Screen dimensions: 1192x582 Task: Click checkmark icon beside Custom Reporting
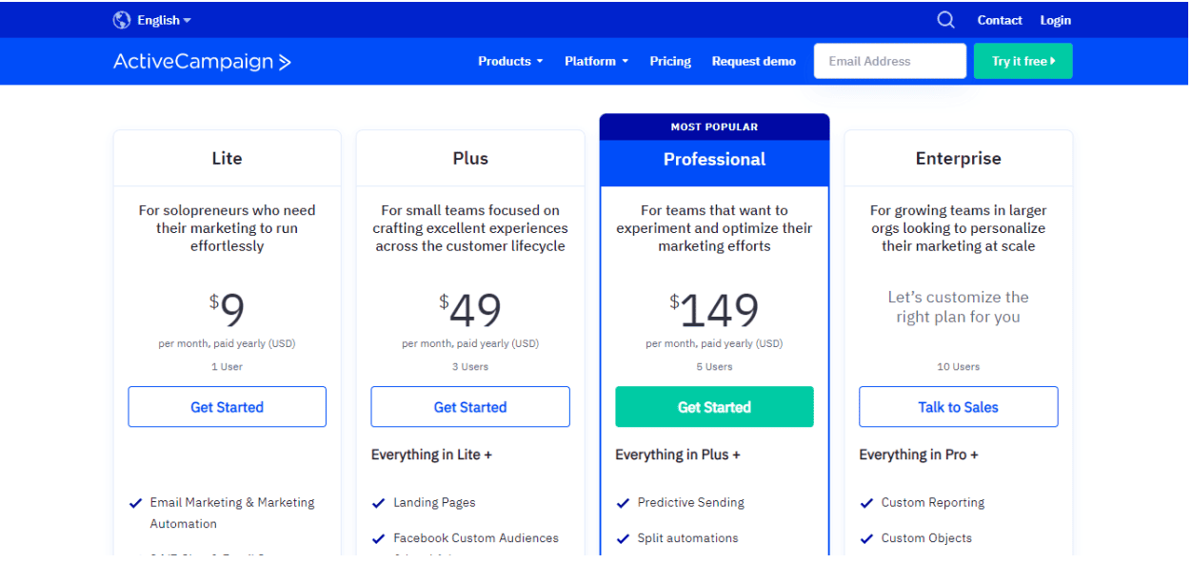866,503
